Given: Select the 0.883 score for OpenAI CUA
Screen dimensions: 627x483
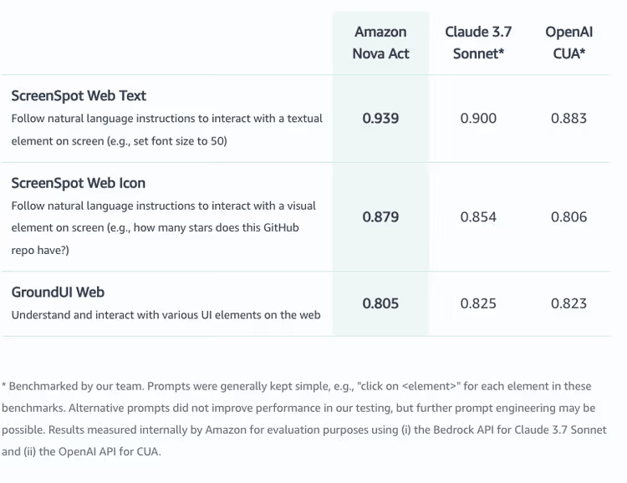Looking at the screenshot, I should point(569,119).
